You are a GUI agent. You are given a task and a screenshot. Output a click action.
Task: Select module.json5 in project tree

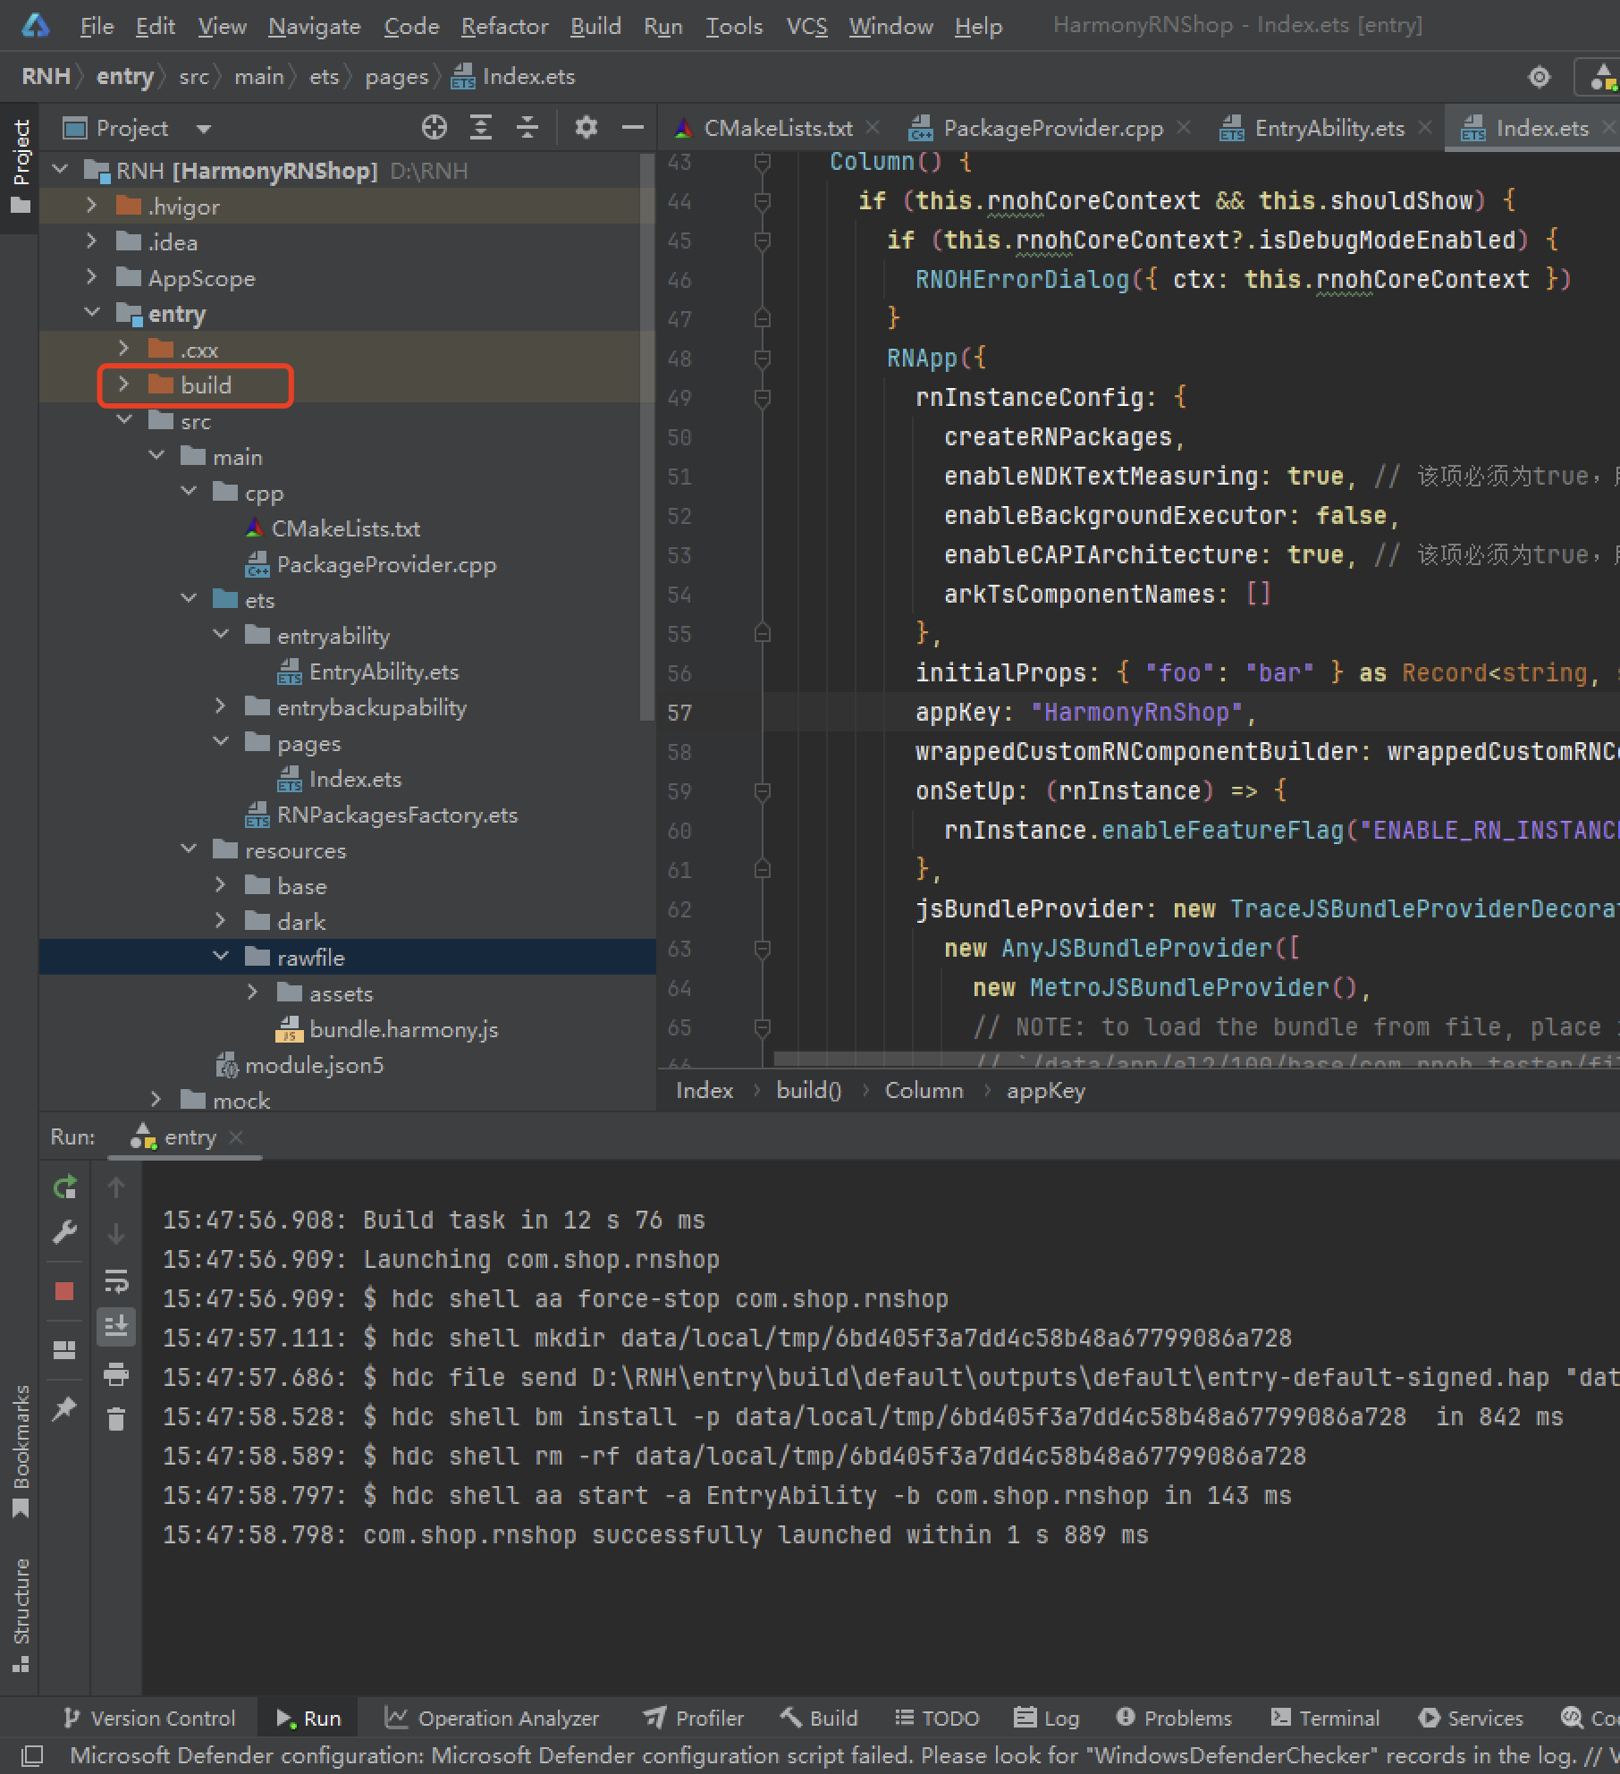tap(300, 1065)
